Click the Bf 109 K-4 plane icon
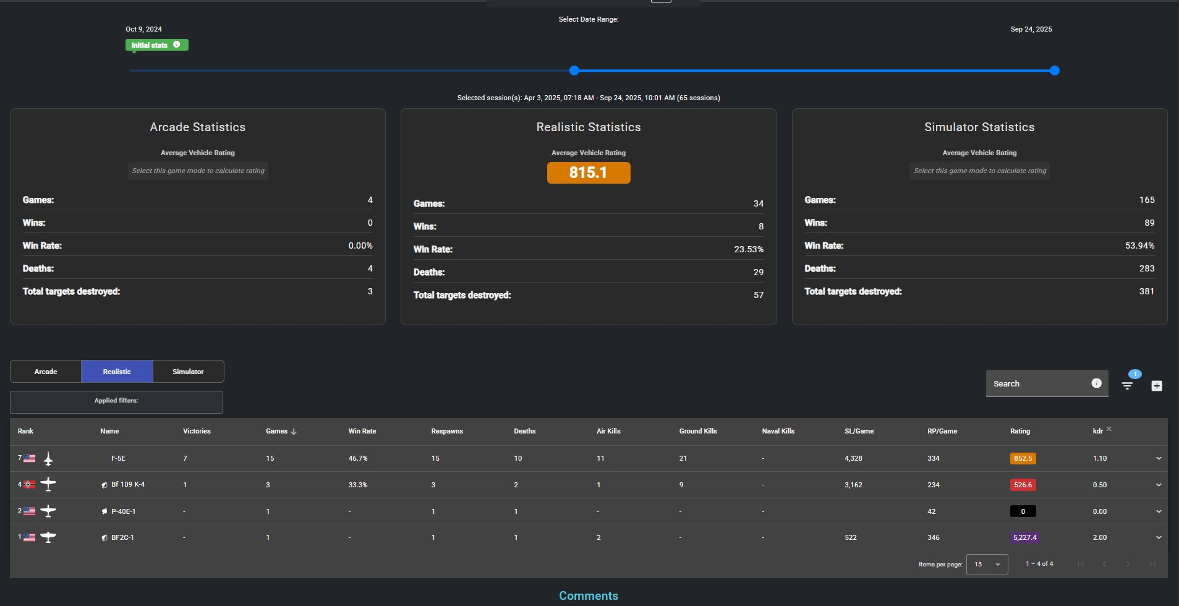This screenshot has height=606, width=1179. (48, 484)
